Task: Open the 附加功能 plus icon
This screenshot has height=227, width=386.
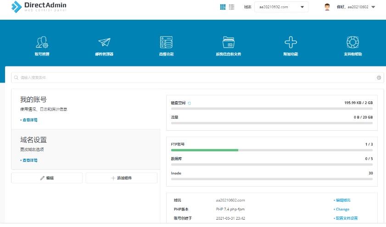Action: click(290, 43)
